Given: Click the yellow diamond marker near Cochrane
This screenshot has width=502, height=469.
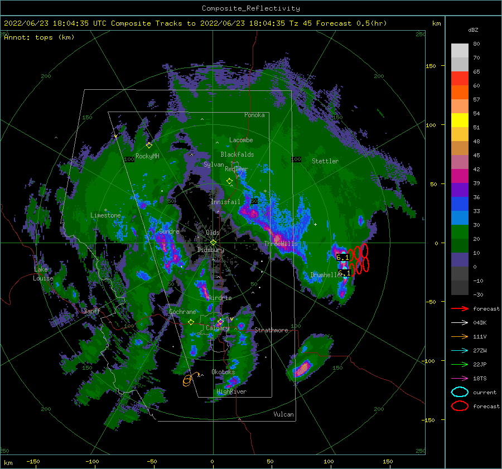Looking at the screenshot, I should click(191, 322).
